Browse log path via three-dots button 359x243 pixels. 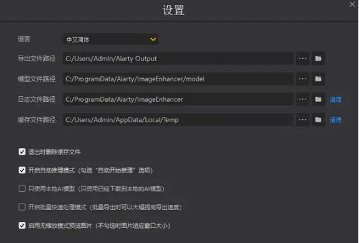(303, 99)
